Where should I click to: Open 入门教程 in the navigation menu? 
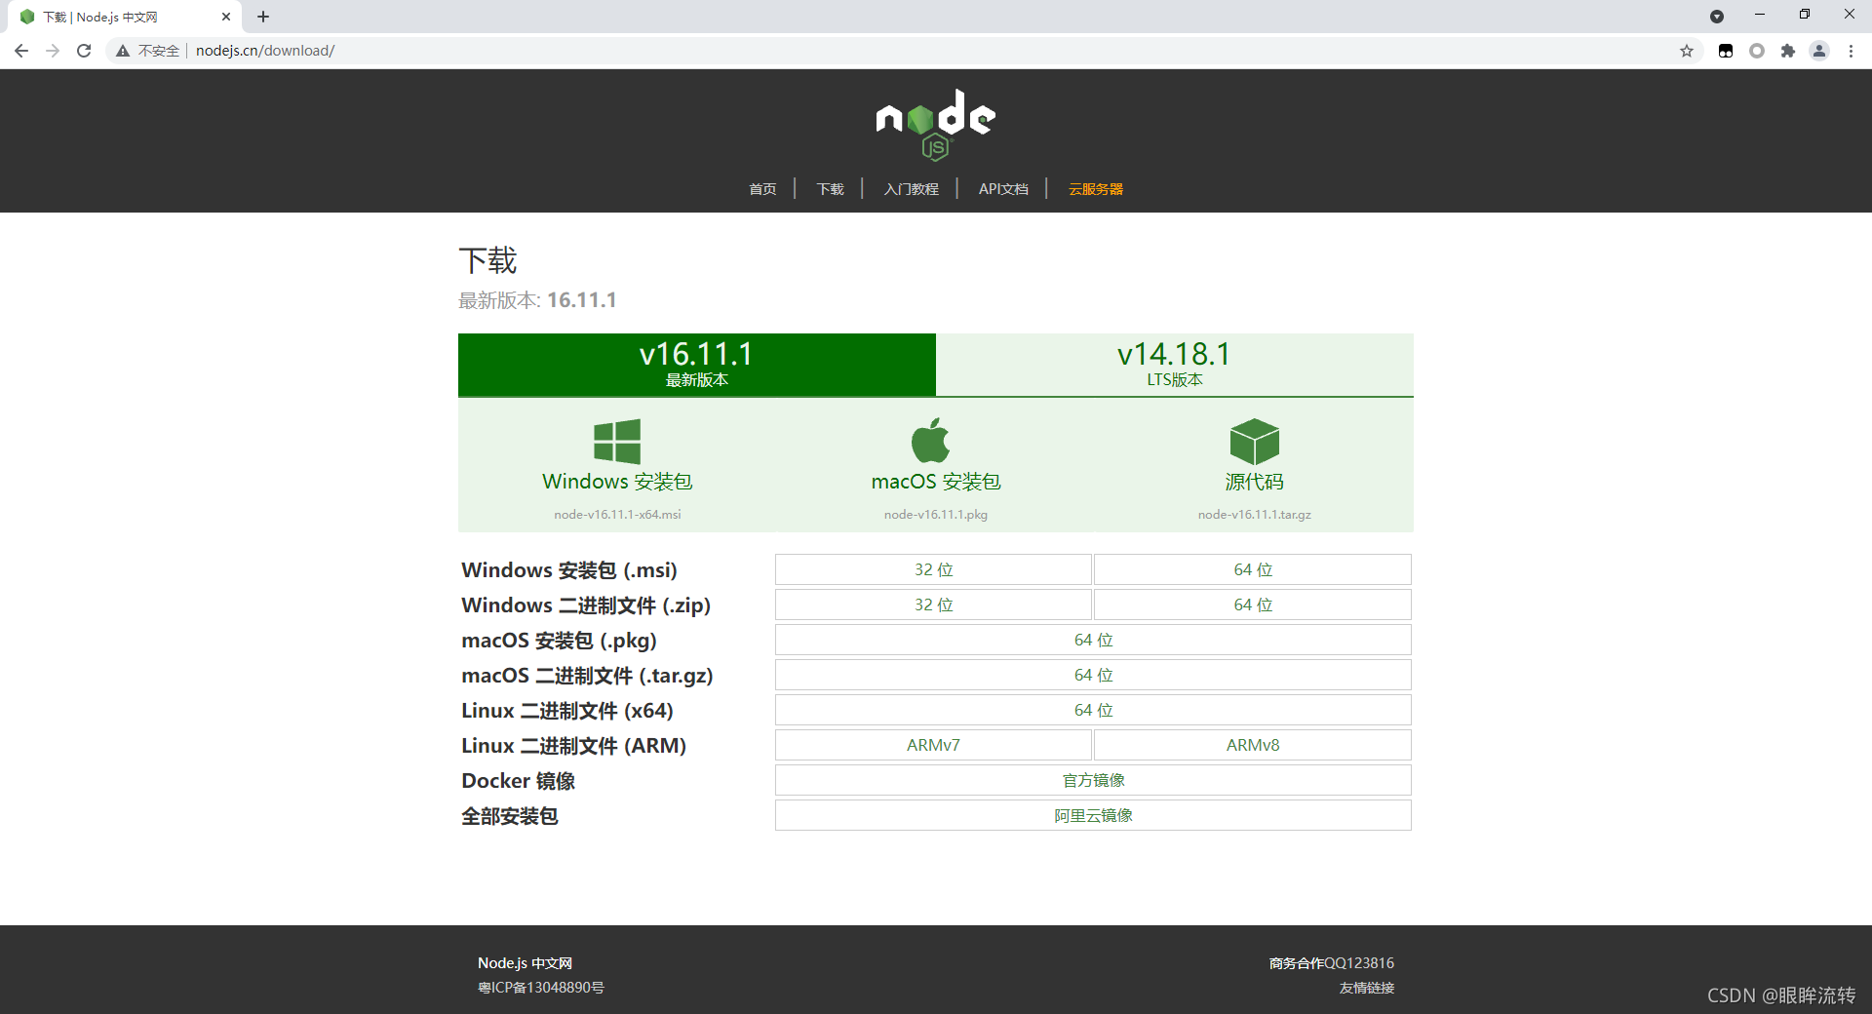pos(912,189)
